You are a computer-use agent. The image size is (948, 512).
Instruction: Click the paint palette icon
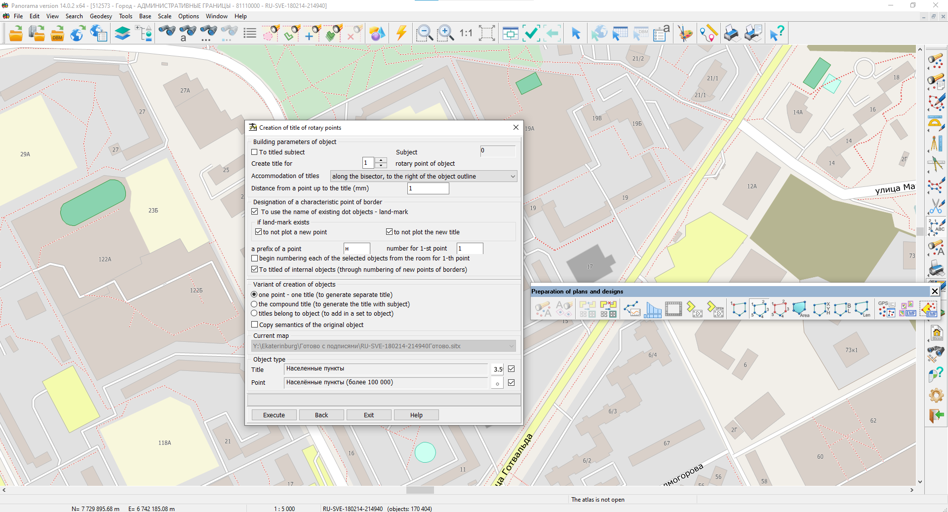click(685, 34)
